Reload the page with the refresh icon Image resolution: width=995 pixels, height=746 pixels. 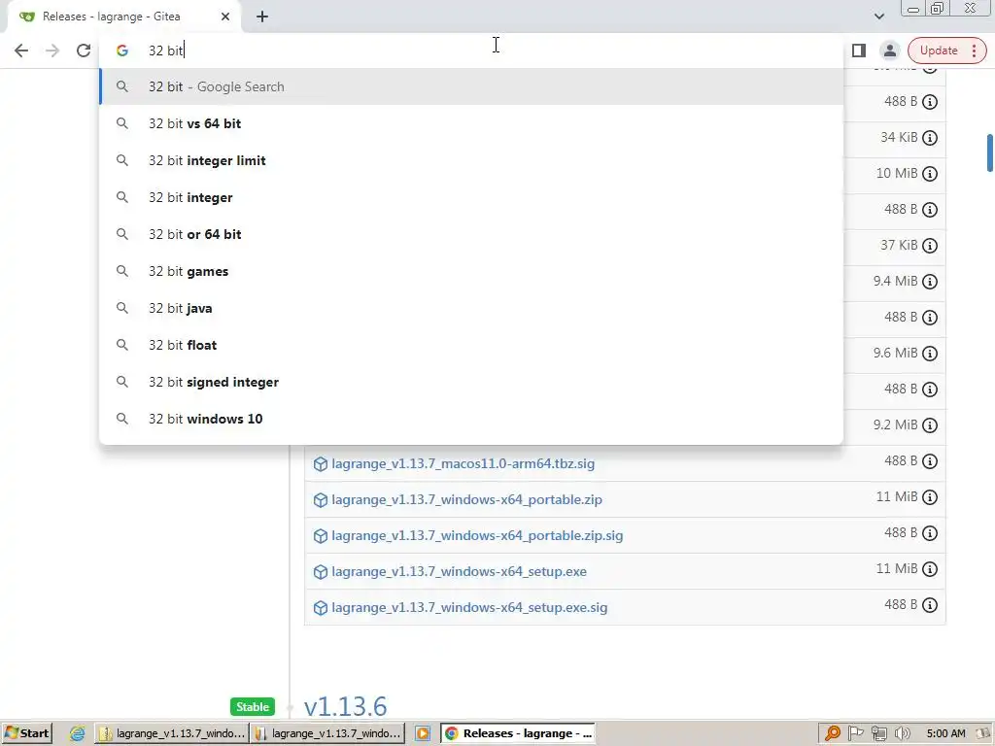pyautogui.click(x=84, y=51)
